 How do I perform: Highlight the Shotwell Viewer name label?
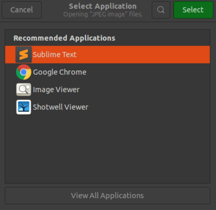[x=60, y=107]
